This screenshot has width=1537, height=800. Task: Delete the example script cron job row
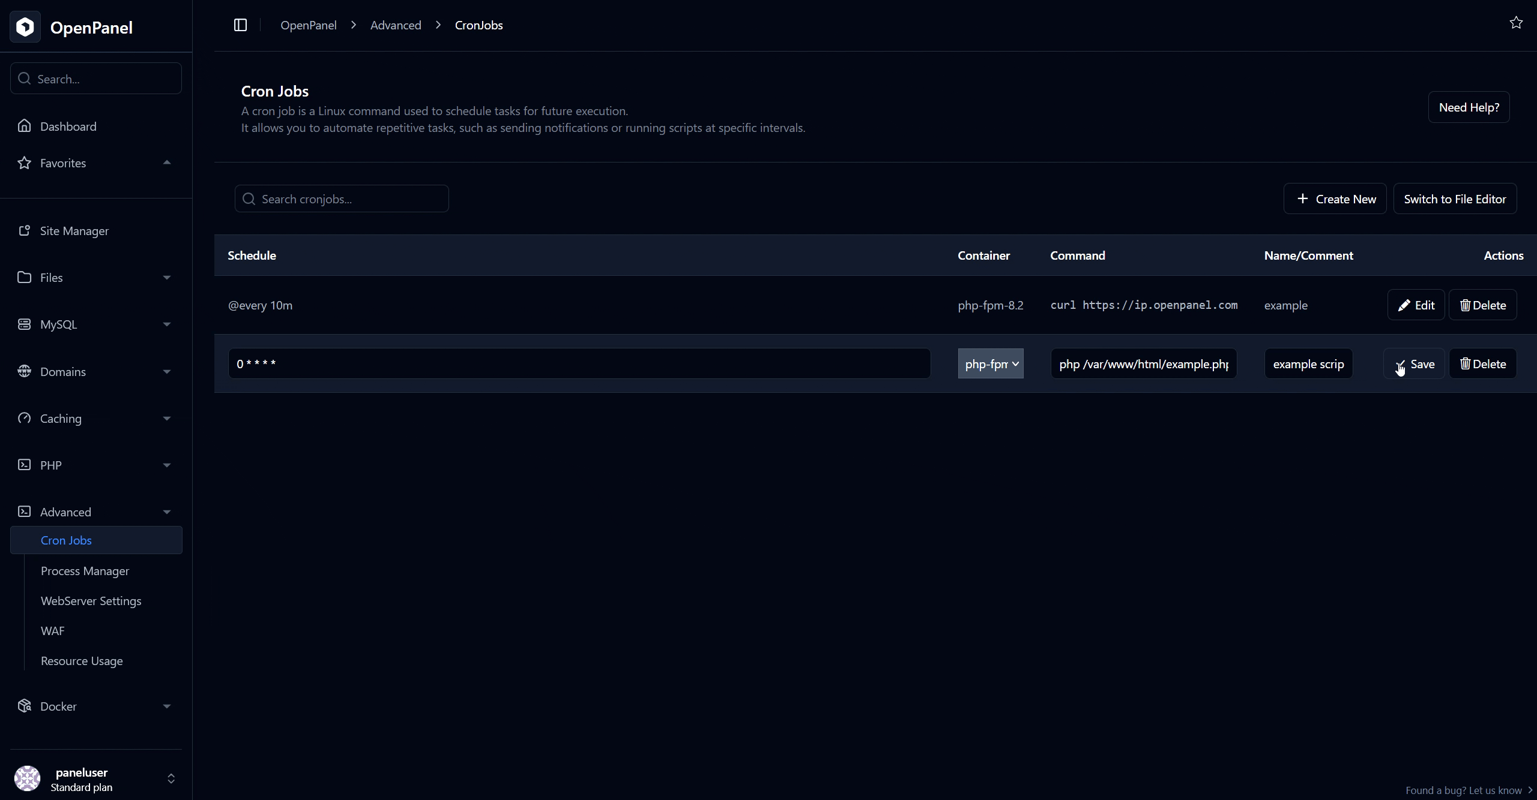(1482, 364)
